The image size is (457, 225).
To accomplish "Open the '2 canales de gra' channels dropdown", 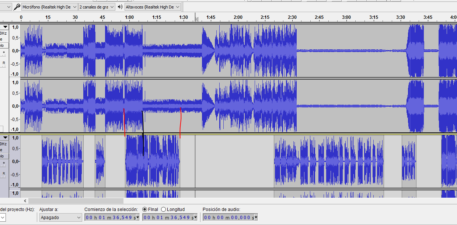I will pos(97,7).
